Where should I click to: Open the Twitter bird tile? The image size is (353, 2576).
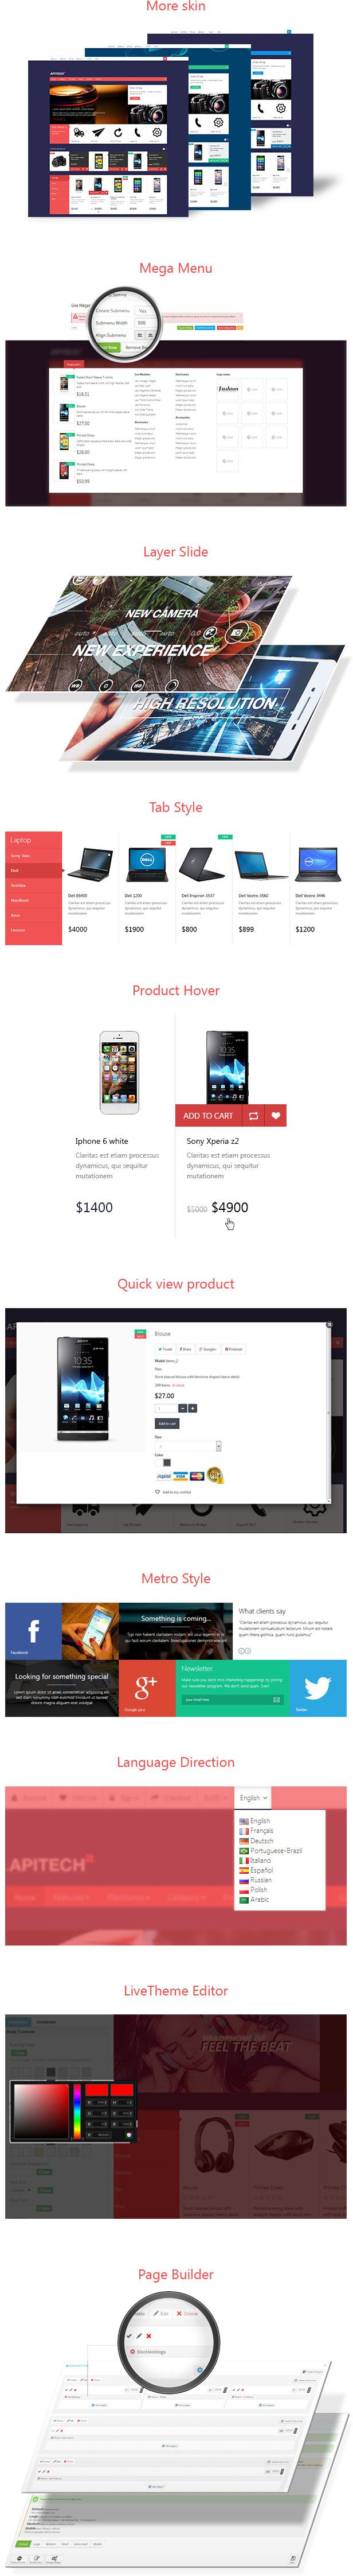[x=318, y=1688]
